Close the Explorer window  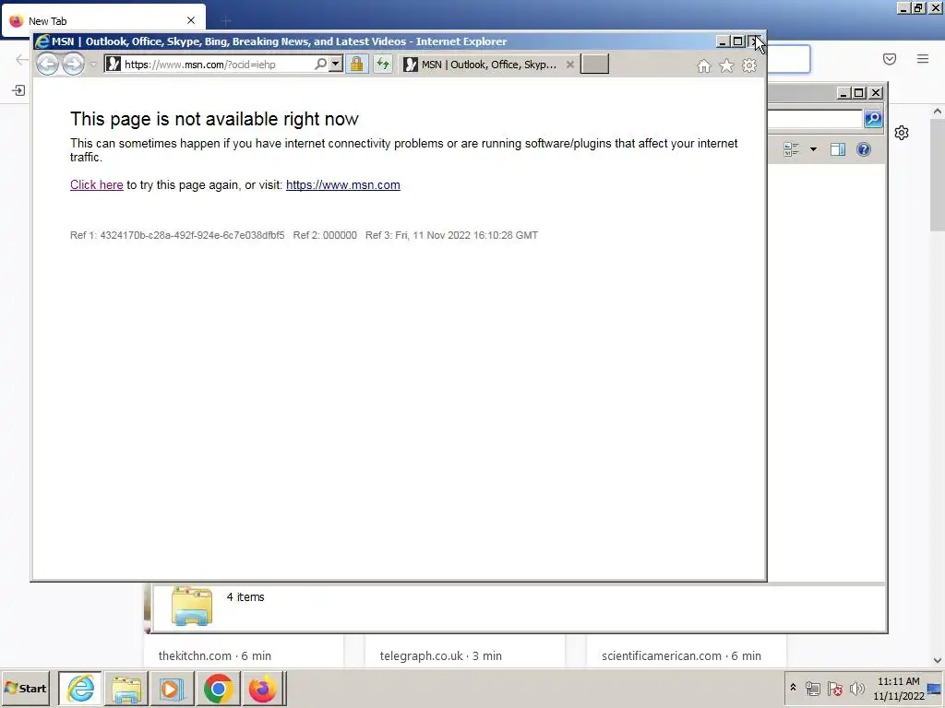pos(876,93)
